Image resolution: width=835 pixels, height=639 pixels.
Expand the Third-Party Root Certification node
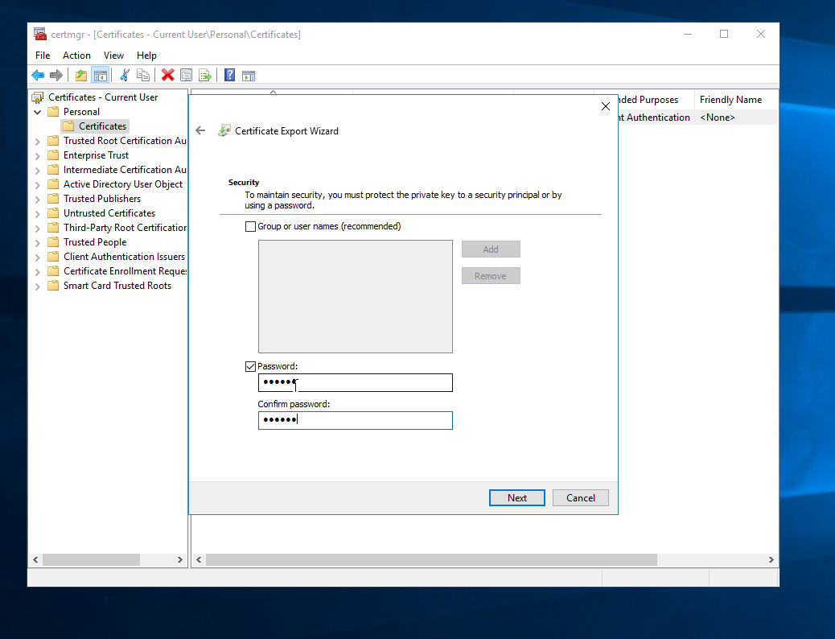tap(37, 228)
